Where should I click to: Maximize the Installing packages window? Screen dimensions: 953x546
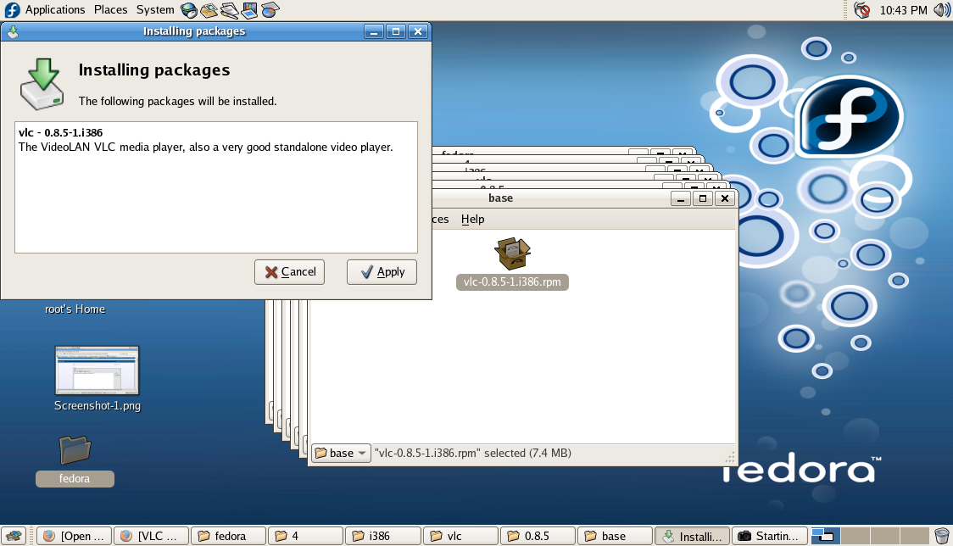click(396, 31)
